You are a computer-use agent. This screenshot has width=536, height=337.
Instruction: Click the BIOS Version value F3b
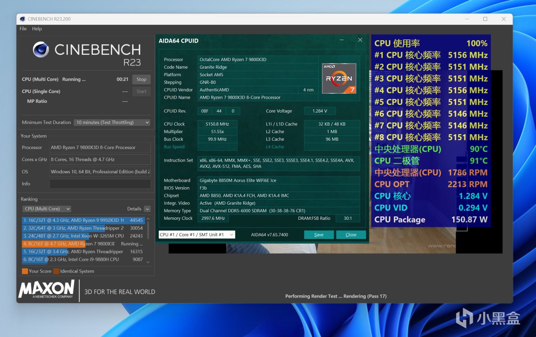tap(279, 188)
